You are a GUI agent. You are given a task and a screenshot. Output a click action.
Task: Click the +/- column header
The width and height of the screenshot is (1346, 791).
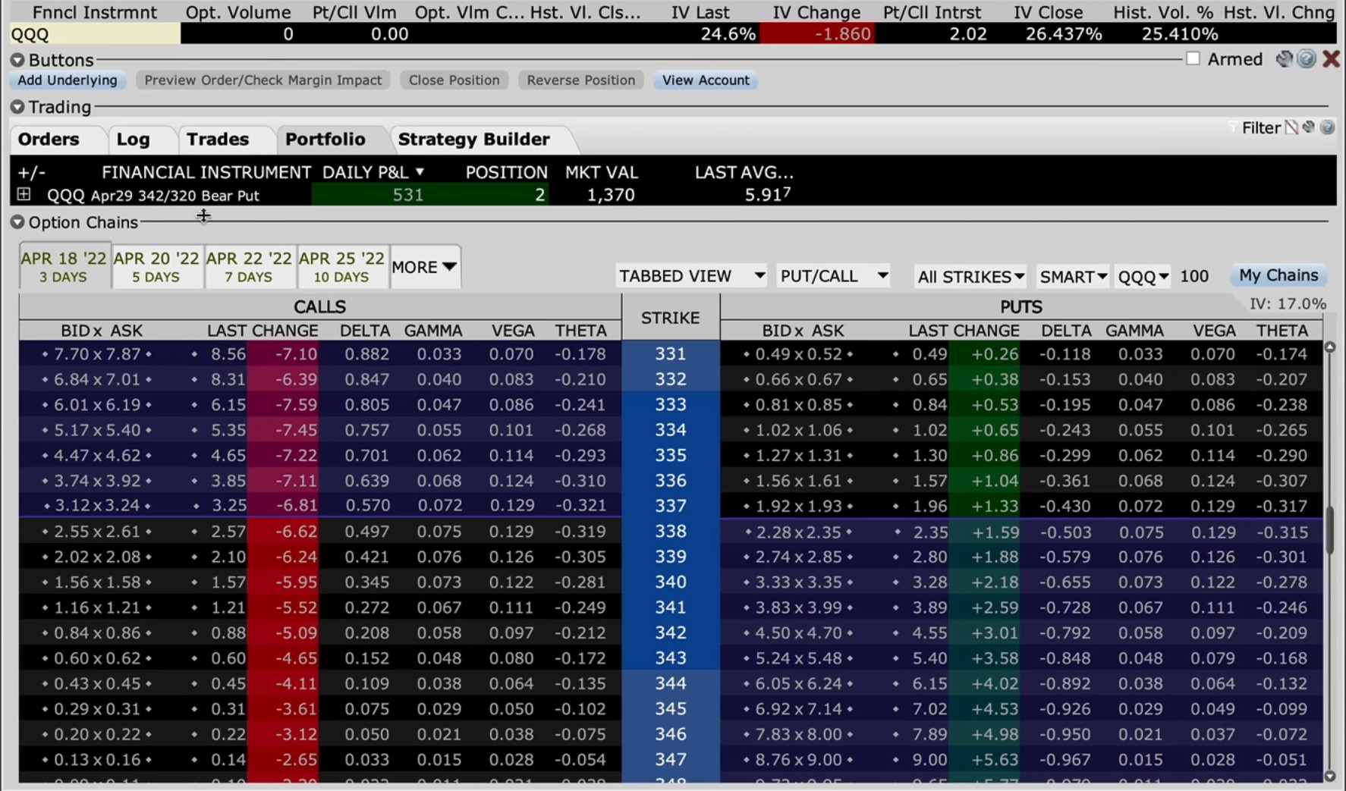point(31,173)
